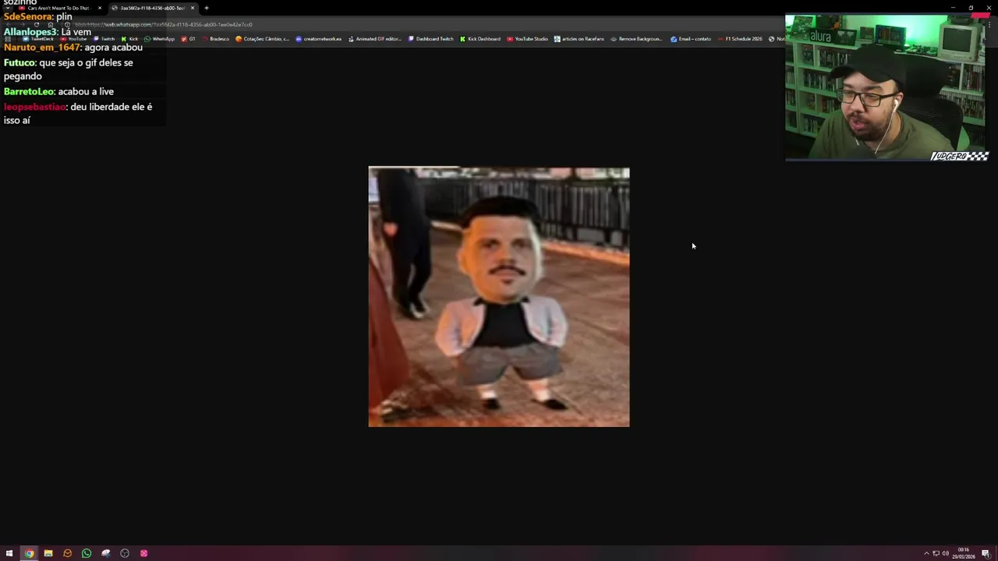
Task: Open the Kick bookmark
Action: pyautogui.click(x=129, y=39)
